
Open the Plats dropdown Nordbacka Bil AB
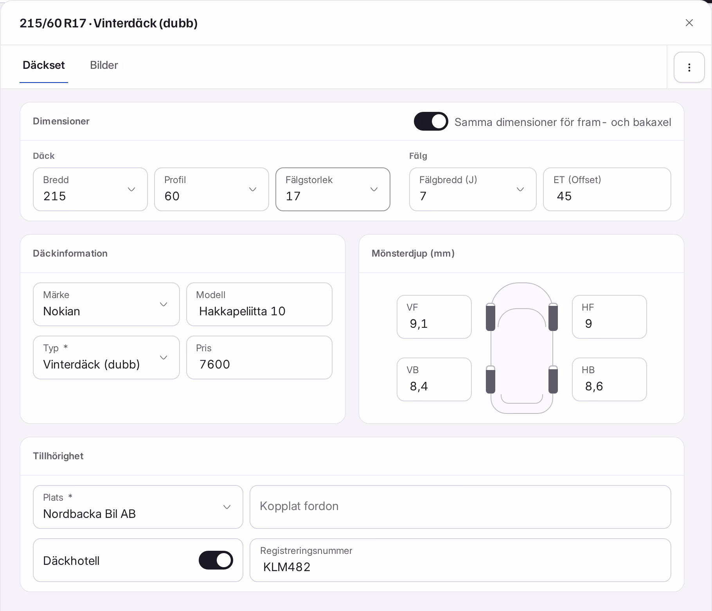(138, 507)
